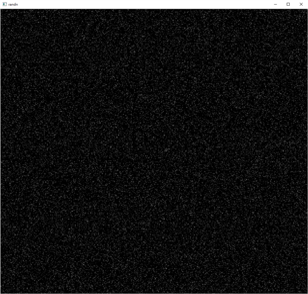Close the randn window
The image size is (308, 294).
tap(301, 4)
